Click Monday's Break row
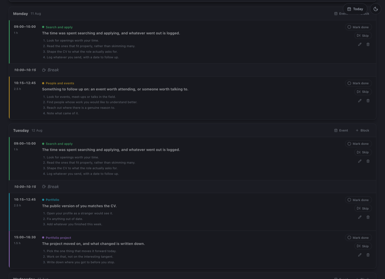This screenshot has height=279, width=385. (x=193, y=70)
